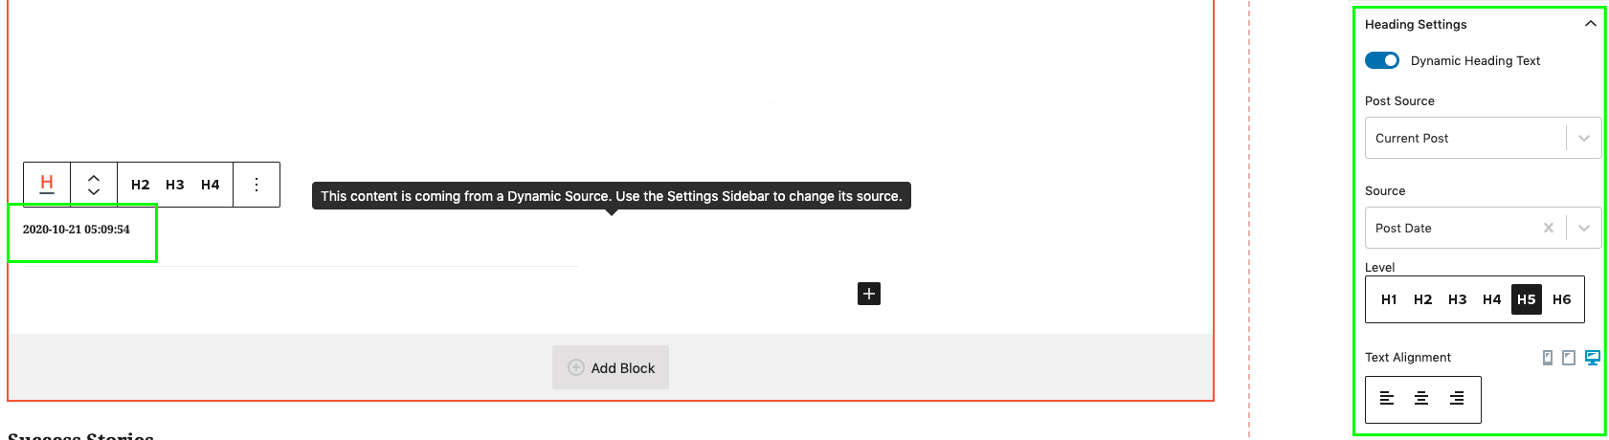The image size is (1609, 440).
Task: Choose H4 in the block toolbar
Action: tap(211, 185)
